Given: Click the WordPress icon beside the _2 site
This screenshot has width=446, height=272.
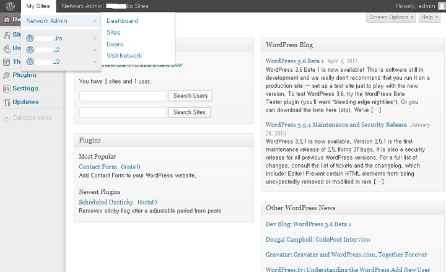Looking at the screenshot, I should (x=30, y=50).
